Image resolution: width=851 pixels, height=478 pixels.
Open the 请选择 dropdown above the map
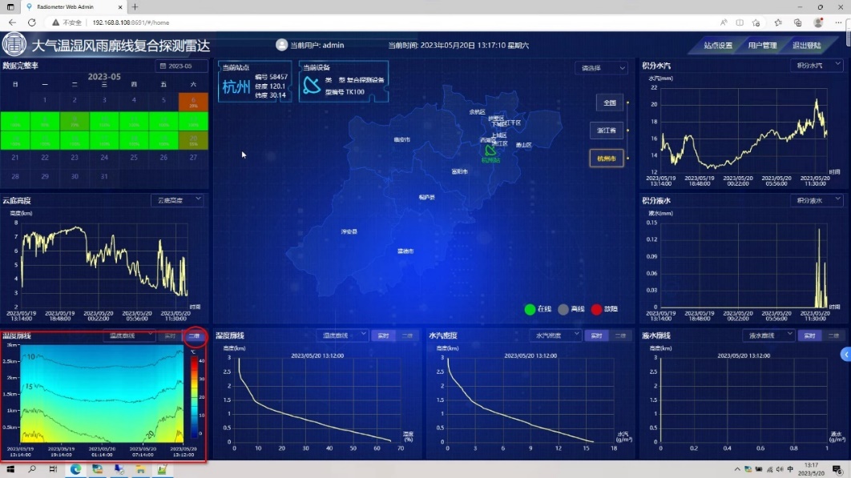(600, 68)
